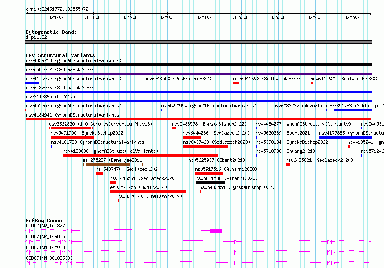Select esv3891783 variant label

(x=355, y=106)
